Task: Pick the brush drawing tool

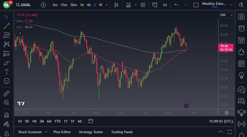Action: click(x=7, y=63)
